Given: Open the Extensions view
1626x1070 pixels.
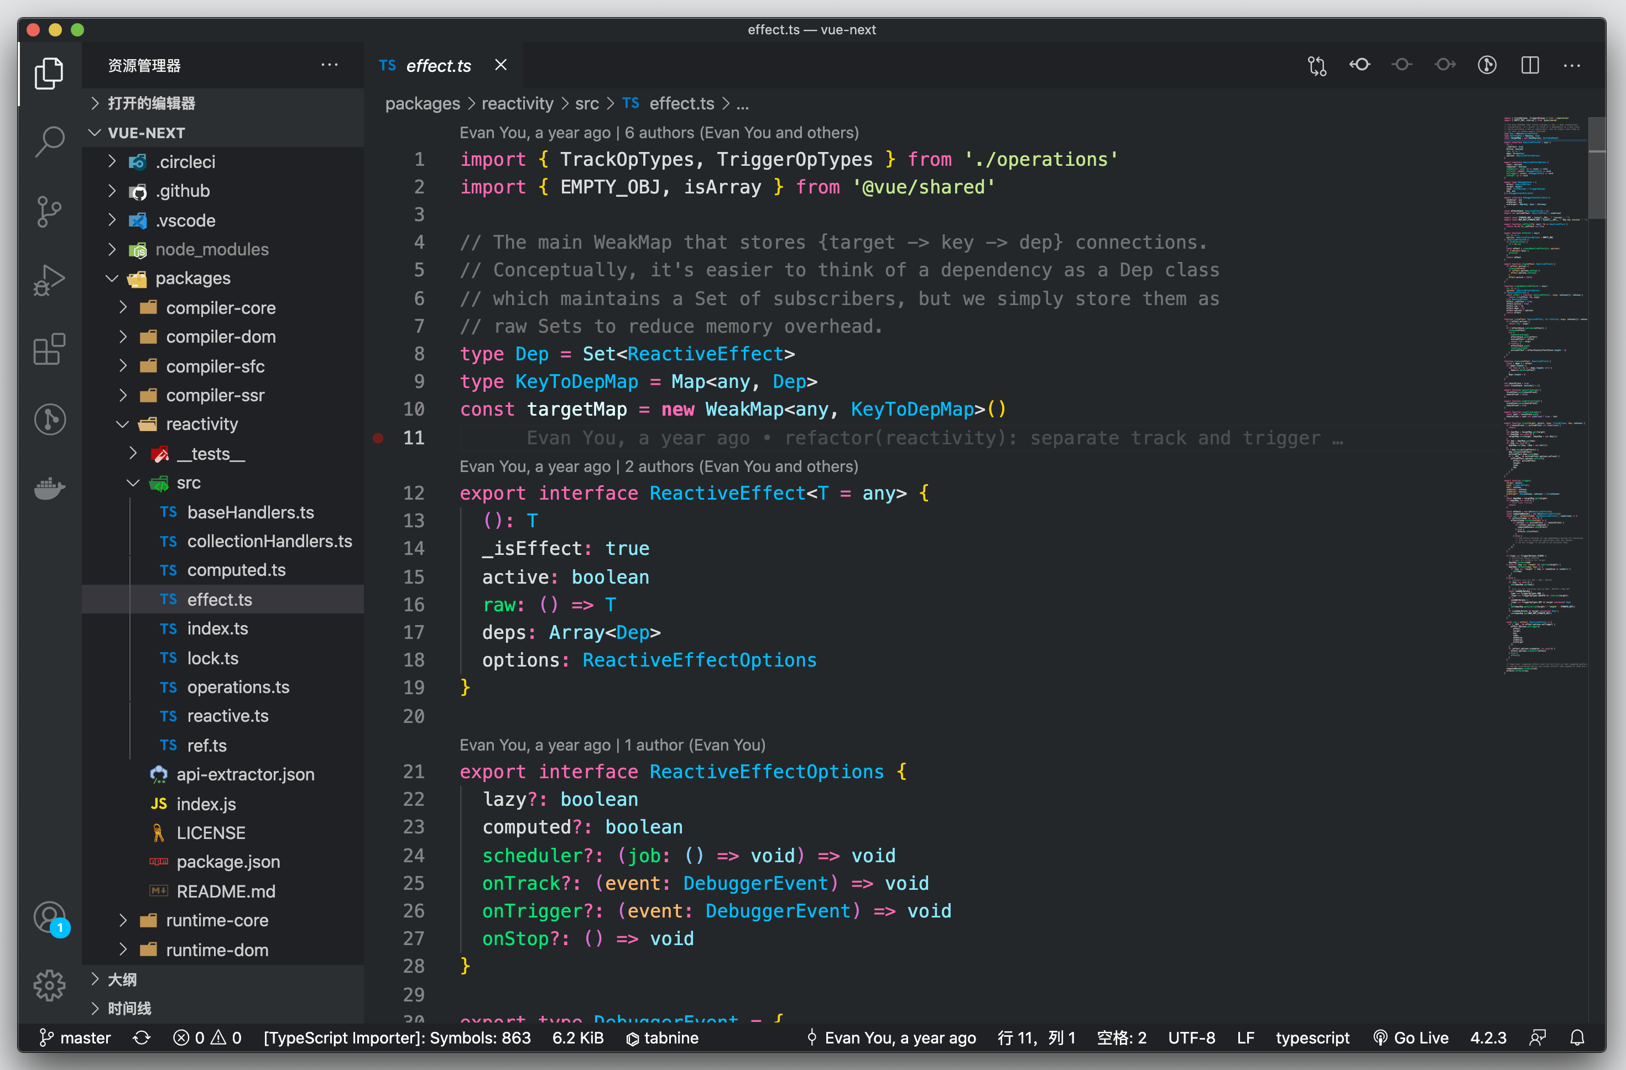Looking at the screenshot, I should (49, 350).
